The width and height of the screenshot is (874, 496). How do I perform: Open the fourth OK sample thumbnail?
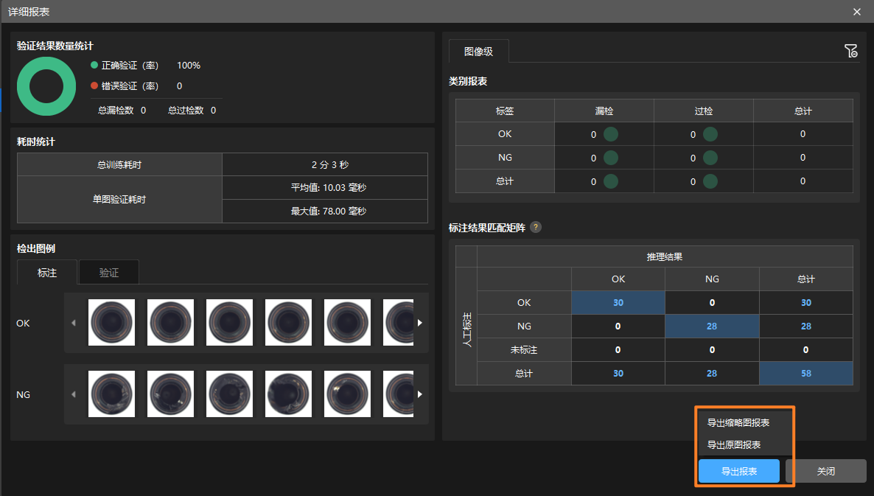[x=288, y=322]
